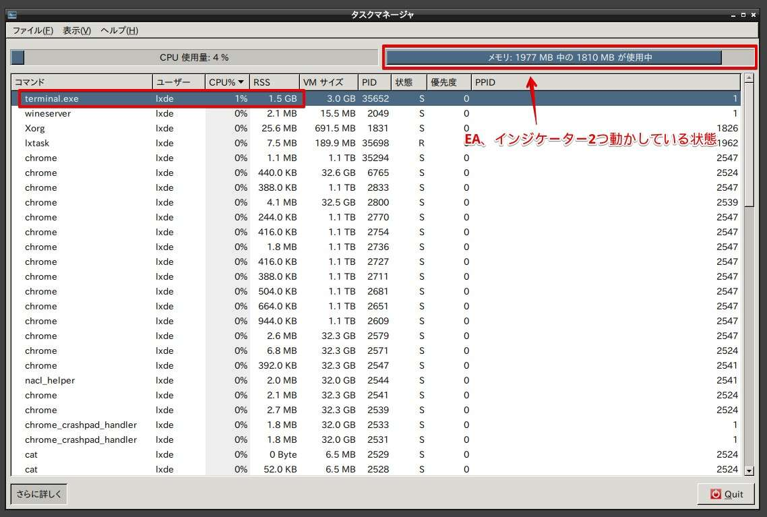Viewport: 767px width, 517px height.
Task: Click the 25.6 MB RSS cell
Action: click(x=279, y=128)
